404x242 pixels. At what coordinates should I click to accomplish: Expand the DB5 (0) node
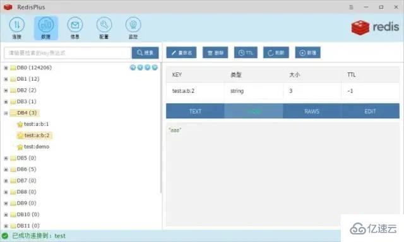[6, 158]
